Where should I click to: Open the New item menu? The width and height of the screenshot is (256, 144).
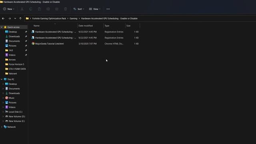pos(9,9)
